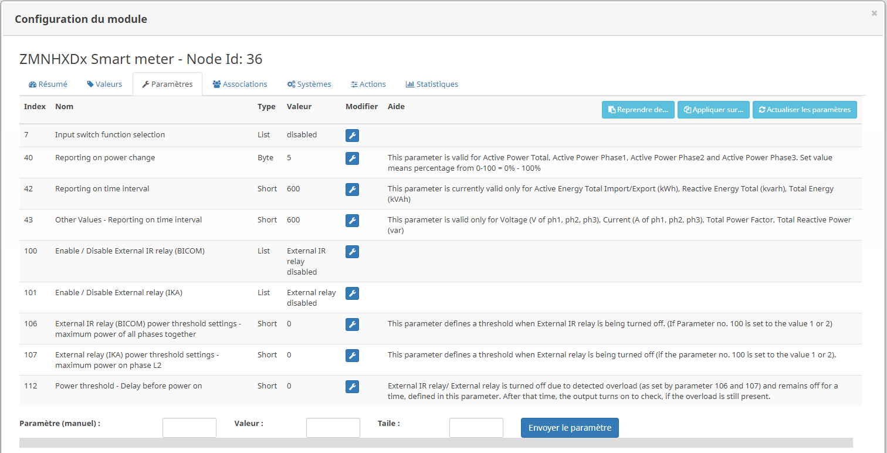Open the Actions tab
The image size is (887, 453).
click(368, 84)
